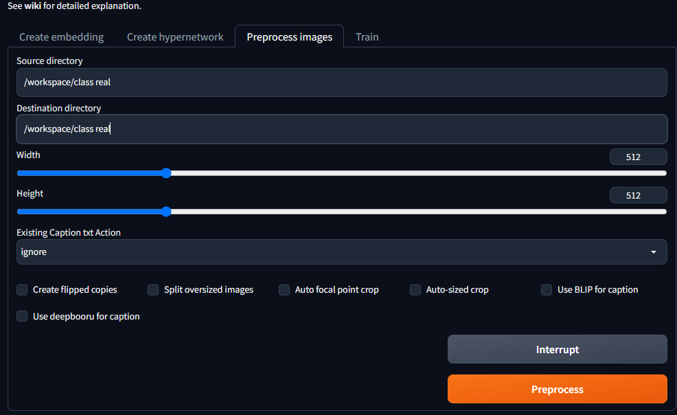Screen dimensions: 677x415
Task: Click the Width number box showing 512
Action: coord(638,157)
